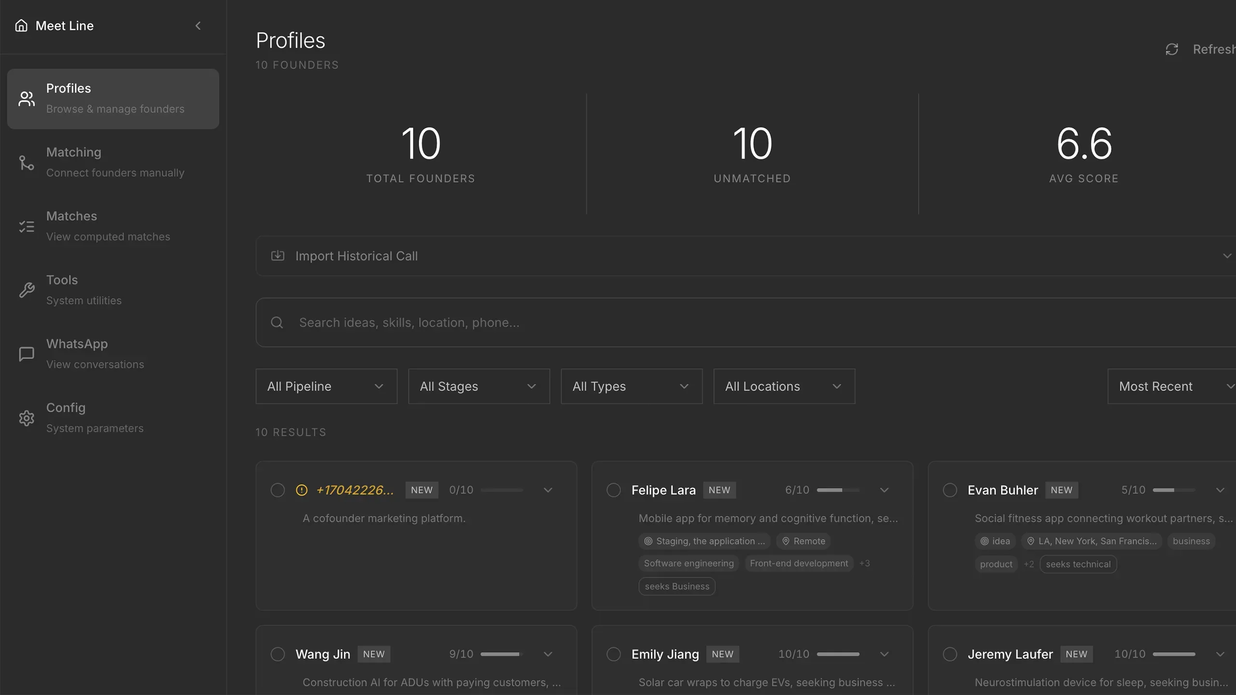Open the Profiles sidebar section

tap(113, 98)
